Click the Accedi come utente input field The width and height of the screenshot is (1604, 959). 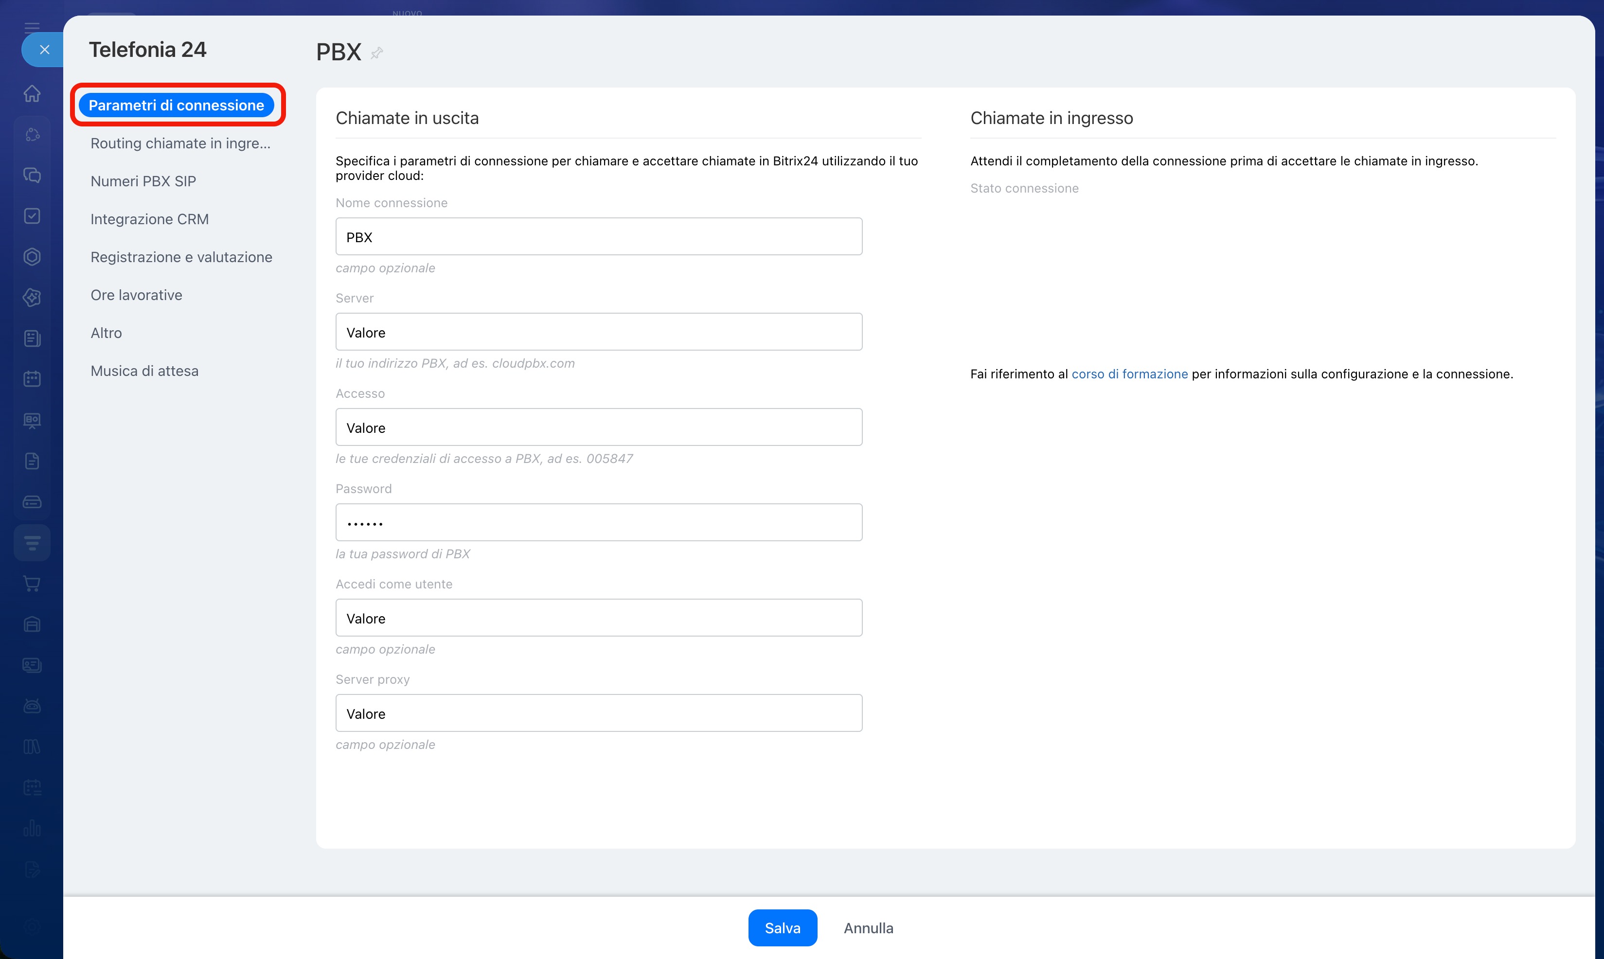tap(598, 618)
